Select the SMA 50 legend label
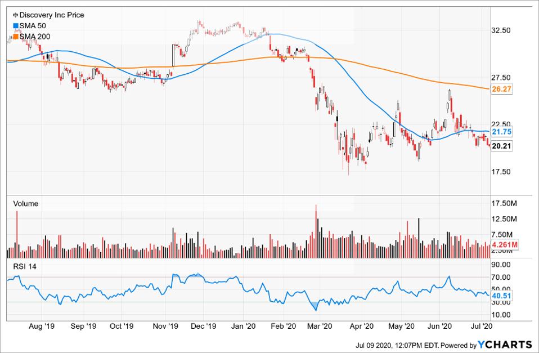539x353 pixels. [x=33, y=26]
